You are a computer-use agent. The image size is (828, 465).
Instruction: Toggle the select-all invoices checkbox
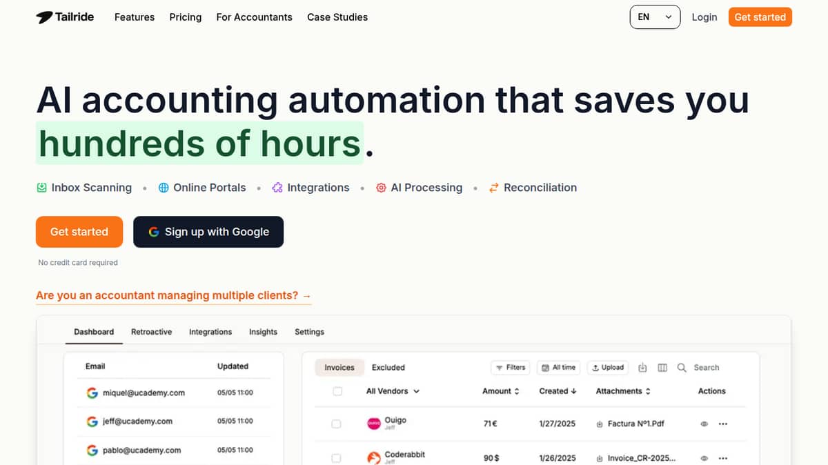337,391
